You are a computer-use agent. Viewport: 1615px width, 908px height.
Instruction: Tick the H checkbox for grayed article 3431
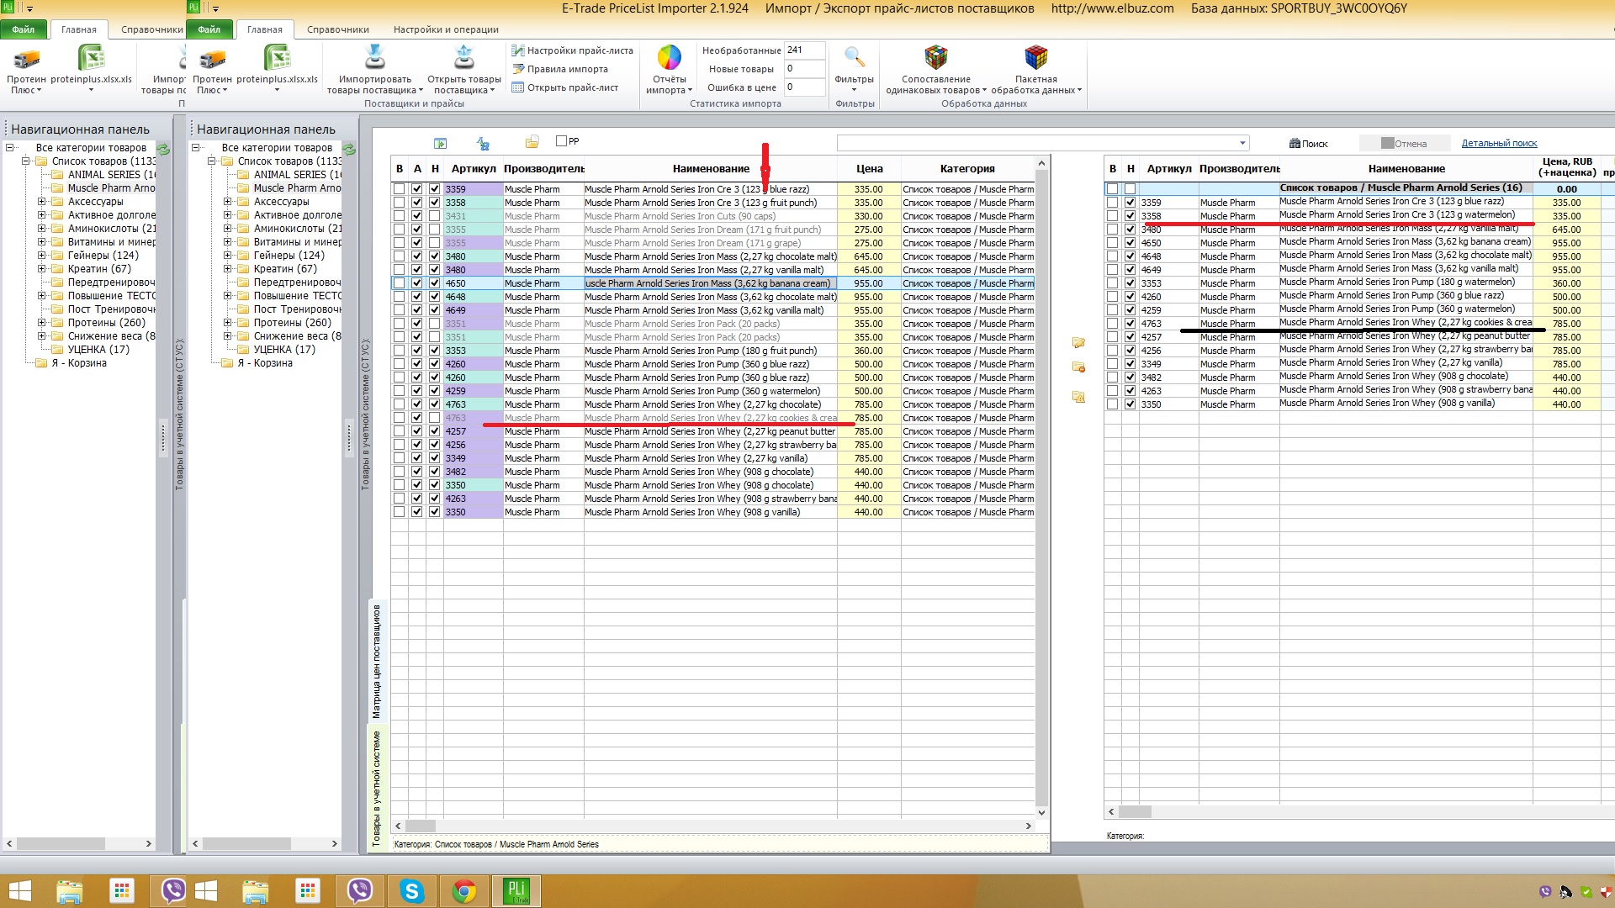coord(434,216)
